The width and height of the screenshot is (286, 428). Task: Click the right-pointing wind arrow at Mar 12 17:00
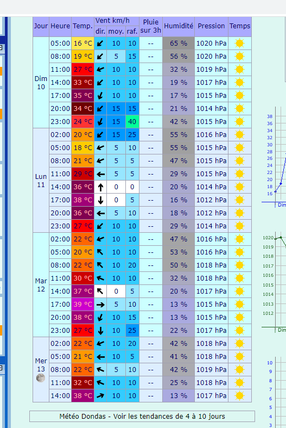tap(100, 305)
